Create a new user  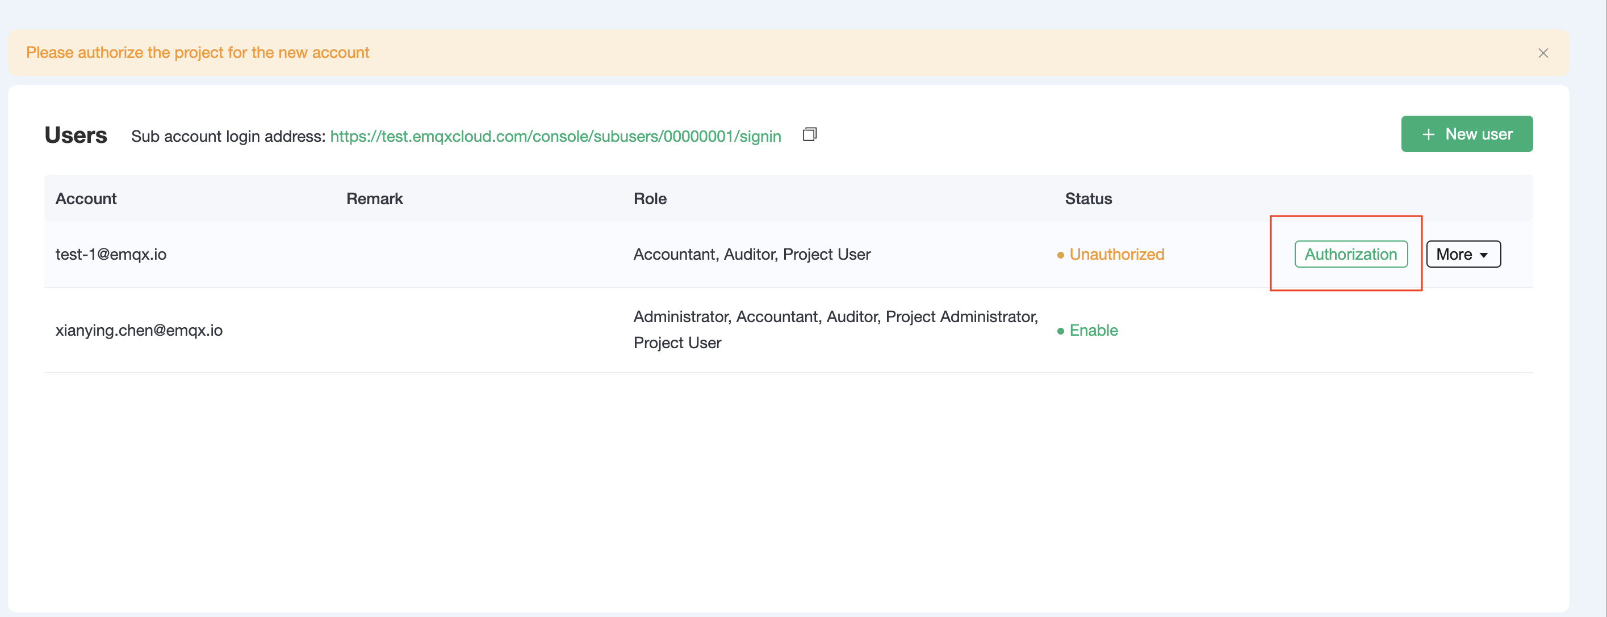1466,134
